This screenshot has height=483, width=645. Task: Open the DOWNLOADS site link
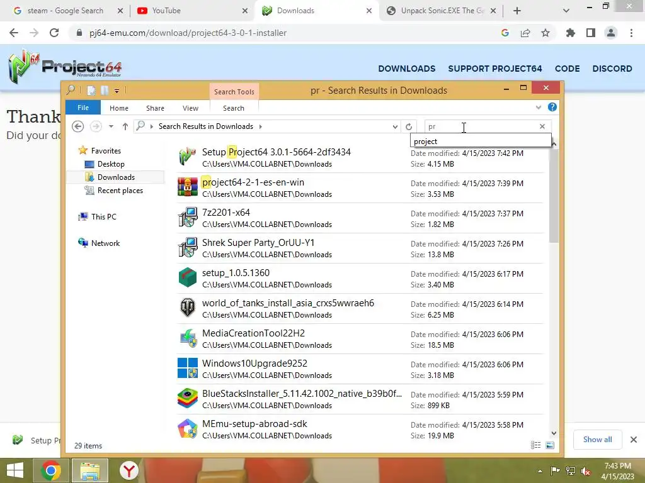coord(406,69)
